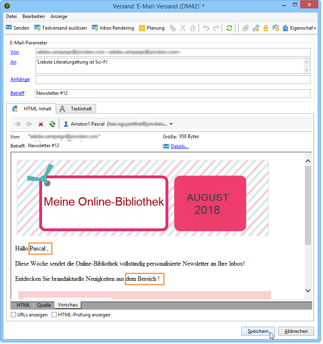The image size is (323, 344).
Task: Click the personalization block icon next to gift
Action: click(x=276, y=28)
